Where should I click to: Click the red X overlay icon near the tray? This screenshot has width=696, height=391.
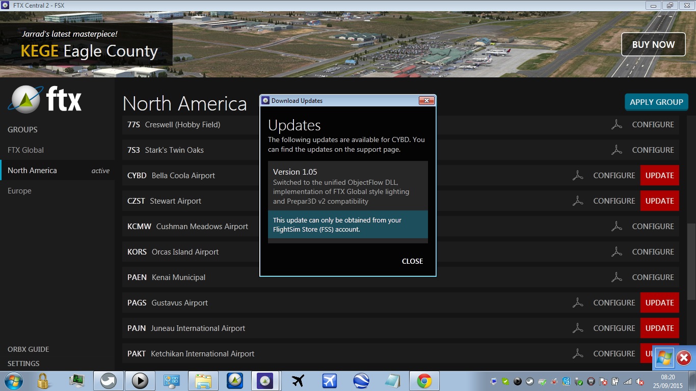point(684,358)
